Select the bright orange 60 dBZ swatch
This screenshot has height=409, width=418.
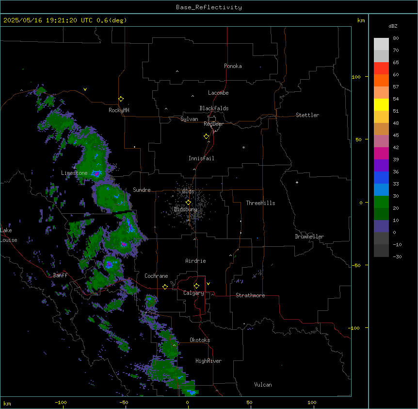click(x=381, y=80)
